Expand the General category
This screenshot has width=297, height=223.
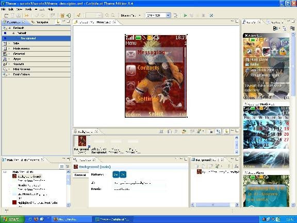coord(9,54)
